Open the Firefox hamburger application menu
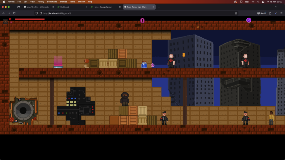 pyautogui.click(x=281, y=13)
